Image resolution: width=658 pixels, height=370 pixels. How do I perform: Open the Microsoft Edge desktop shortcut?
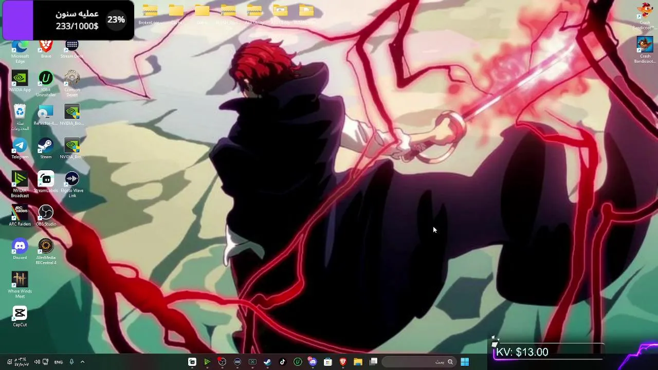[x=20, y=51]
